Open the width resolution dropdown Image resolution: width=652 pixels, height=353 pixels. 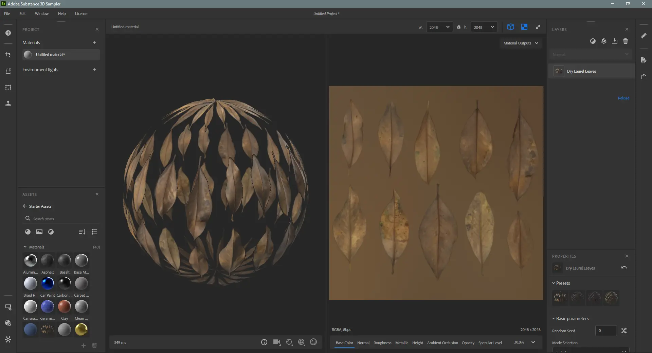coord(439,27)
